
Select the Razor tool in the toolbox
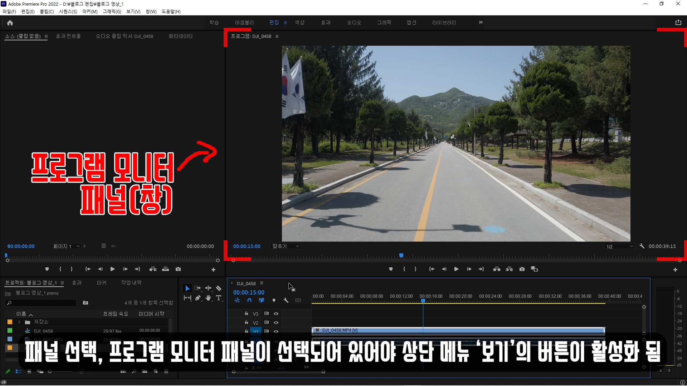click(x=219, y=288)
